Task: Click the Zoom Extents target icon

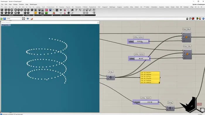Action: pyautogui.click(x=23, y=19)
